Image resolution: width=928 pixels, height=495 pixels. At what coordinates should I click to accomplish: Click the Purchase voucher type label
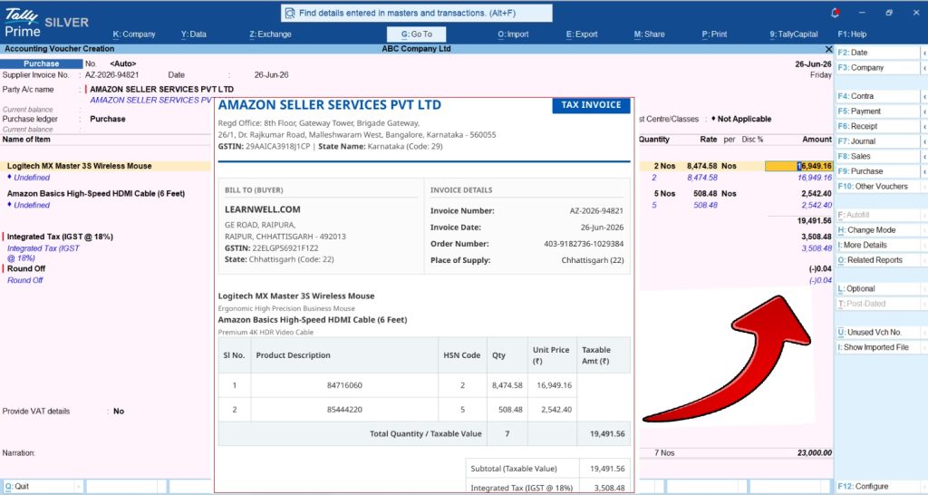[42, 63]
